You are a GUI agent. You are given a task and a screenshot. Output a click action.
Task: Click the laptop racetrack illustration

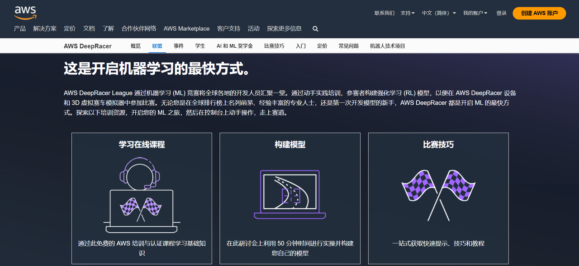[290, 194]
